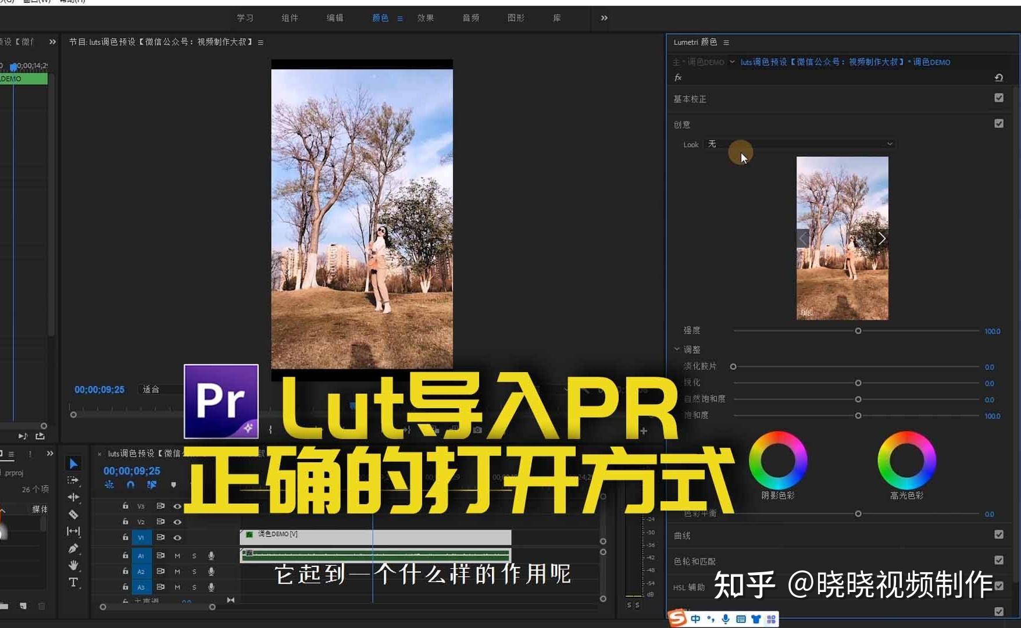Add a marker in the timeline
Viewport: 1021px width, 628px height.
(173, 485)
